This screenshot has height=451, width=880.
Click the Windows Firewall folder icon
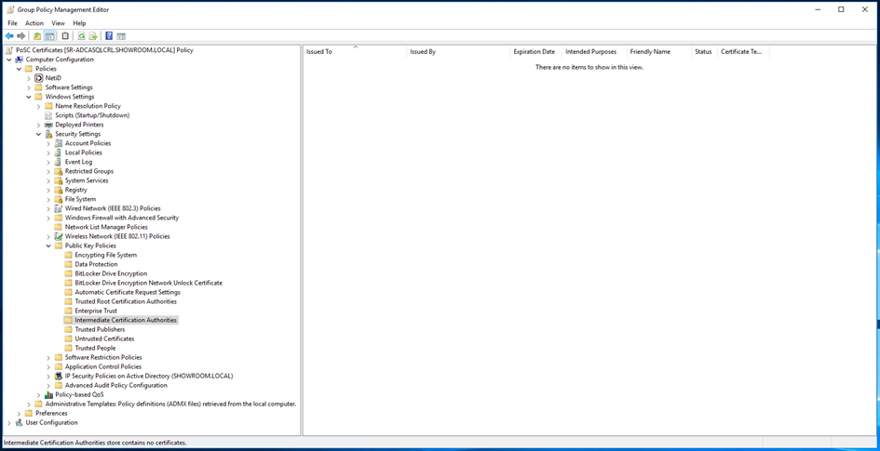pos(59,218)
